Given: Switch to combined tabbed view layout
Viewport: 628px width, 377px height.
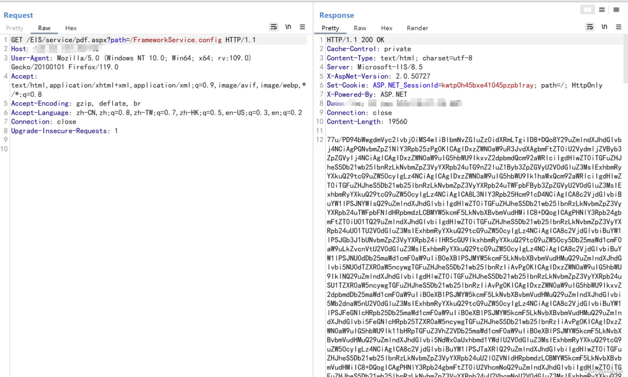Looking at the screenshot, I should pyautogui.click(x=616, y=10).
